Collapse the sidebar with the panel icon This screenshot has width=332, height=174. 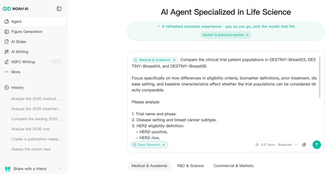click(x=59, y=9)
